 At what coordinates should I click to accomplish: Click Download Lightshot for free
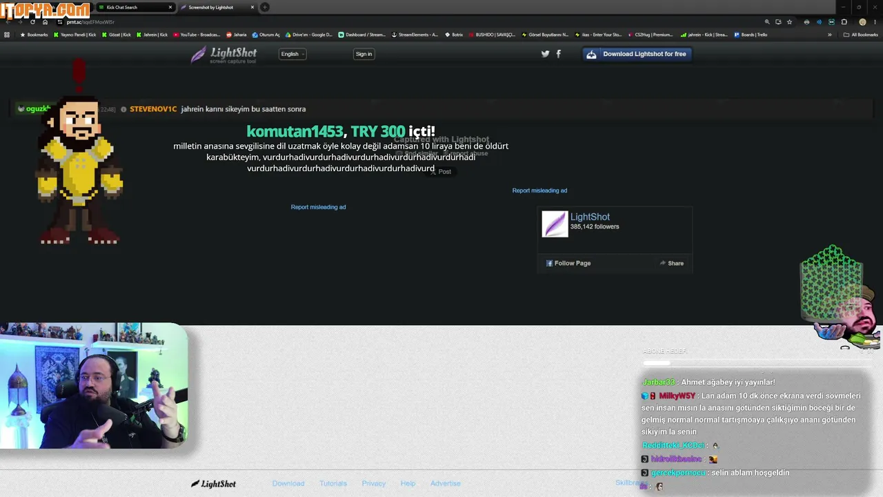coord(637,54)
